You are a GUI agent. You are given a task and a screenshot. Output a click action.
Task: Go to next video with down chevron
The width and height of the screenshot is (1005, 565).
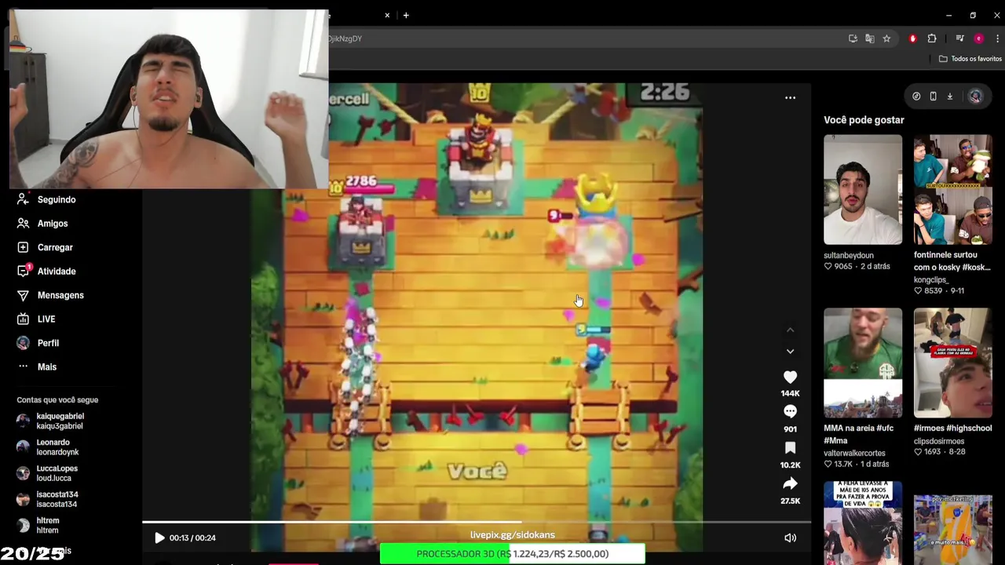(x=790, y=352)
